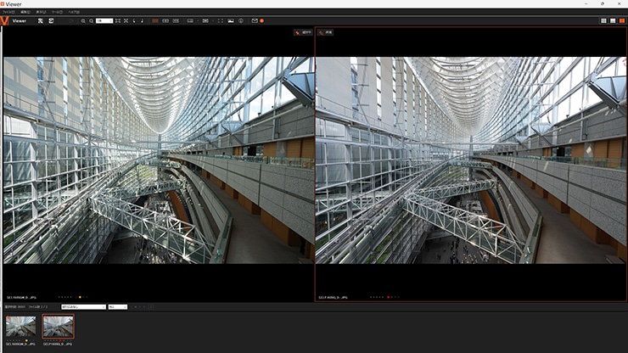Open the fourth menu in menu bar
The width and height of the screenshot is (628, 353).
(x=57, y=13)
